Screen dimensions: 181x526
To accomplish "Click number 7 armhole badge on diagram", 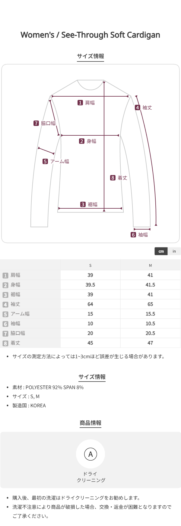I will point(36,123).
